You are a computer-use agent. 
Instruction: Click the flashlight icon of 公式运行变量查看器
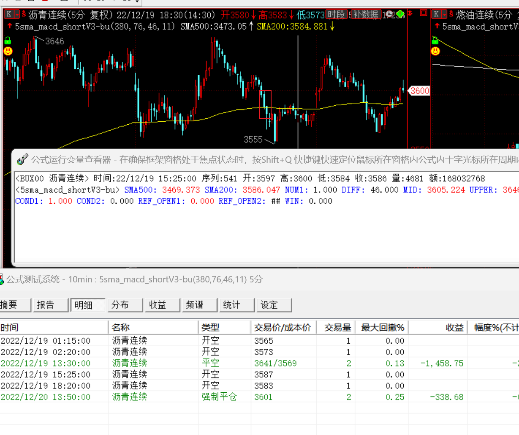(x=22, y=159)
